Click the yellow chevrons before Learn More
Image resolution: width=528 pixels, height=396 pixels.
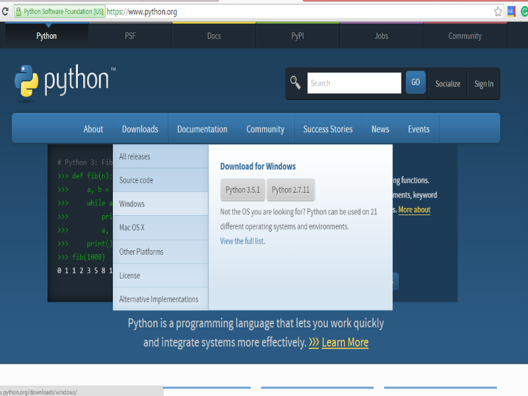pos(313,343)
